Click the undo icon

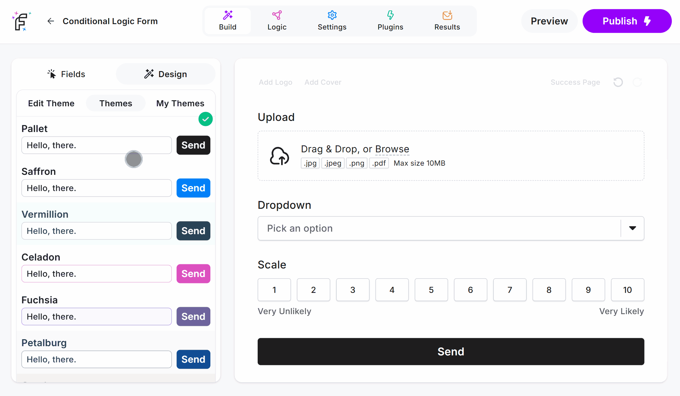click(618, 82)
